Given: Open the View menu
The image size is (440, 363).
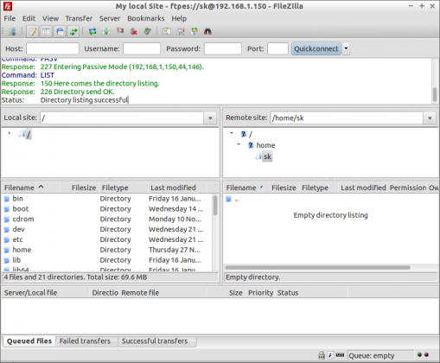Looking at the screenshot, I should pyautogui.click(x=50, y=18).
